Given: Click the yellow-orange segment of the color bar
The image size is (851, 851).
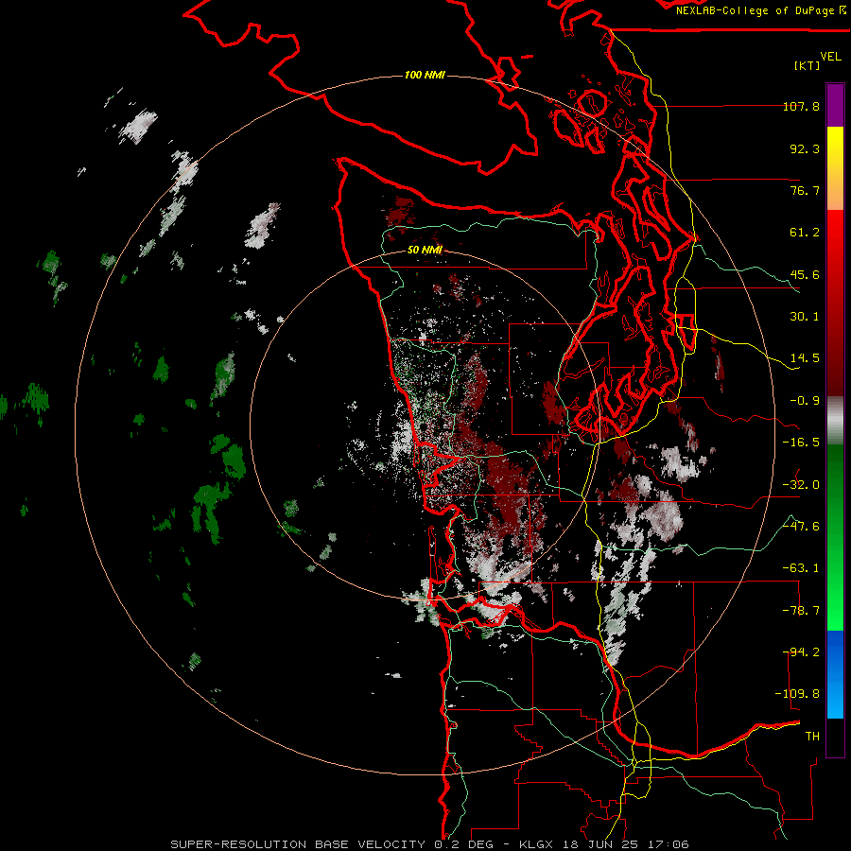Looking at the screenshot, I should point(835,168).
